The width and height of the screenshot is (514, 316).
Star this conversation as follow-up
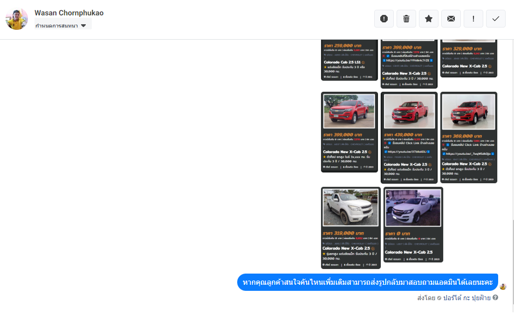[429, 19]
